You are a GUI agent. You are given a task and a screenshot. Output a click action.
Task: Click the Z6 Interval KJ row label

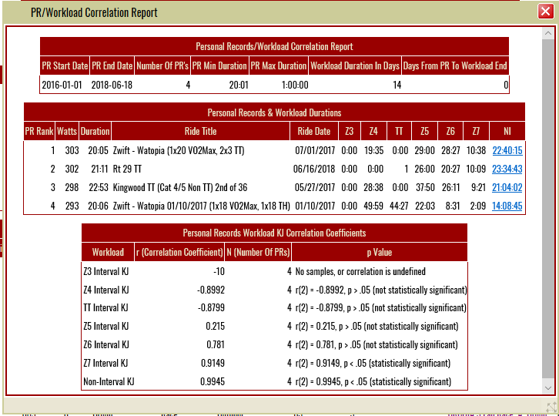coord(106,344)
